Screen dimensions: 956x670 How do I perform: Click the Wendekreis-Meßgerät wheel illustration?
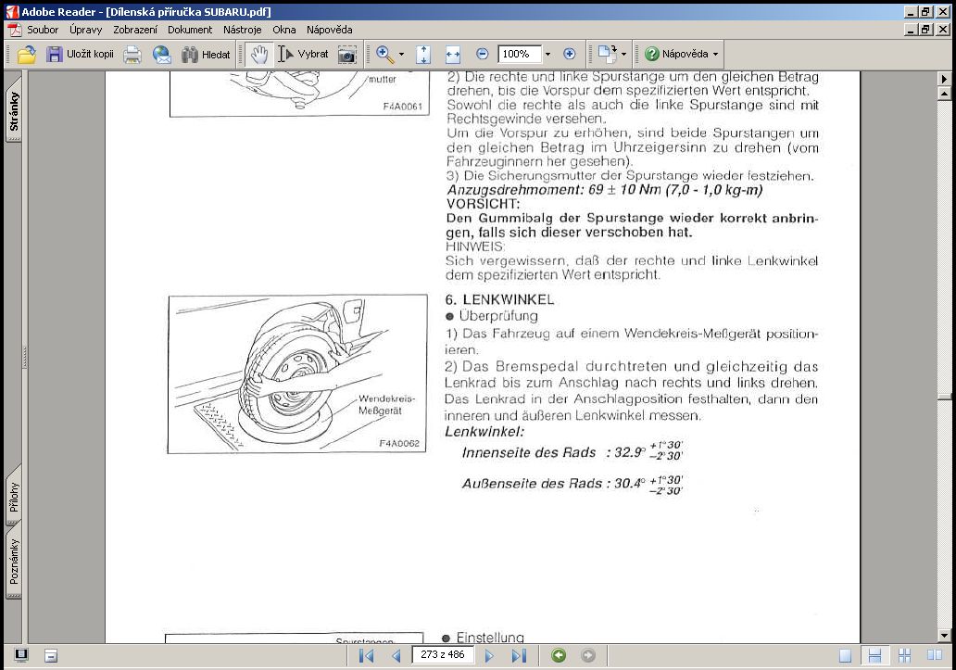[297, 374]
